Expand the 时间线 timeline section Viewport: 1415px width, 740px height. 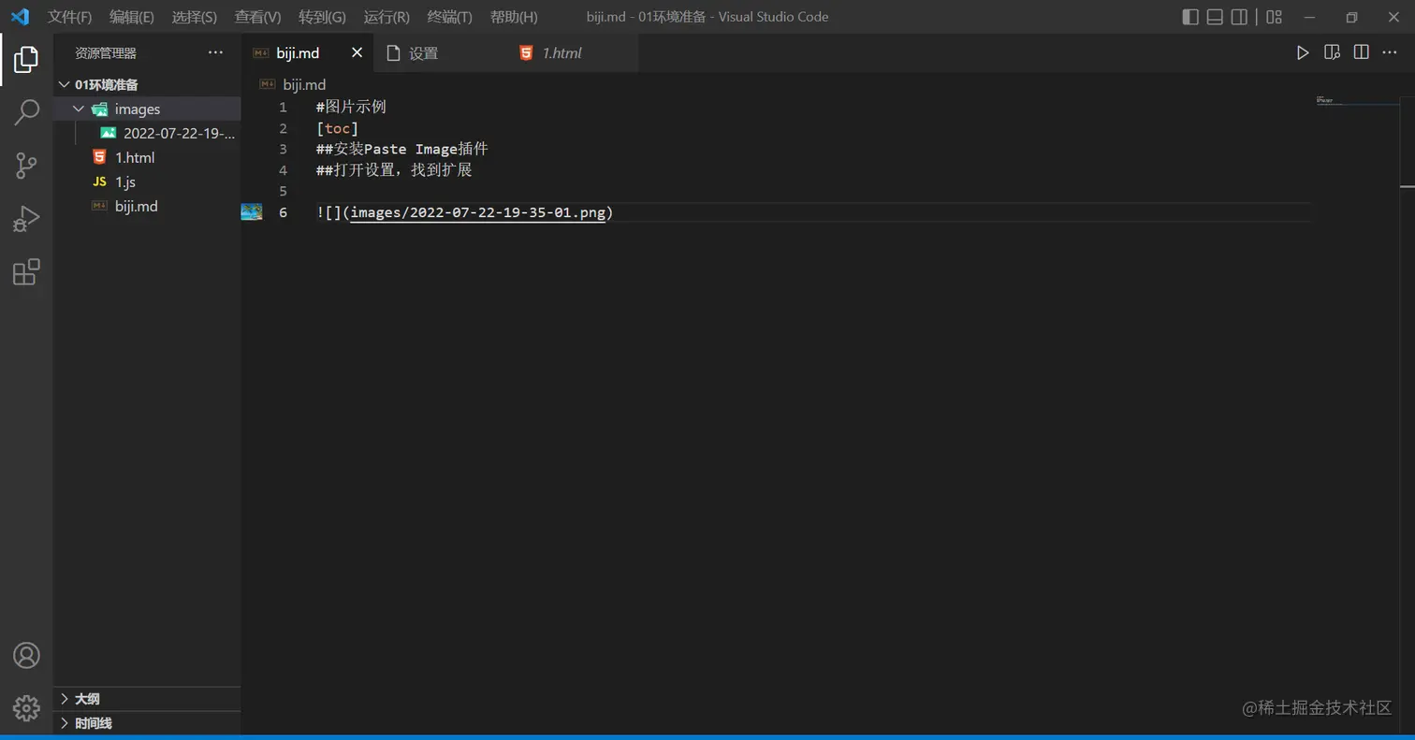click(x=147, y=723)
